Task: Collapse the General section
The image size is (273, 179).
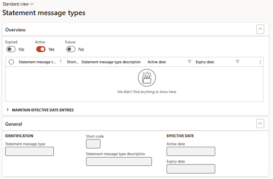Action: click(x=260, y=124)
